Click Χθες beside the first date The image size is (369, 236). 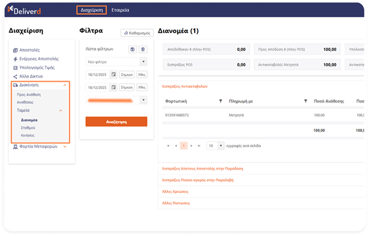141,75
